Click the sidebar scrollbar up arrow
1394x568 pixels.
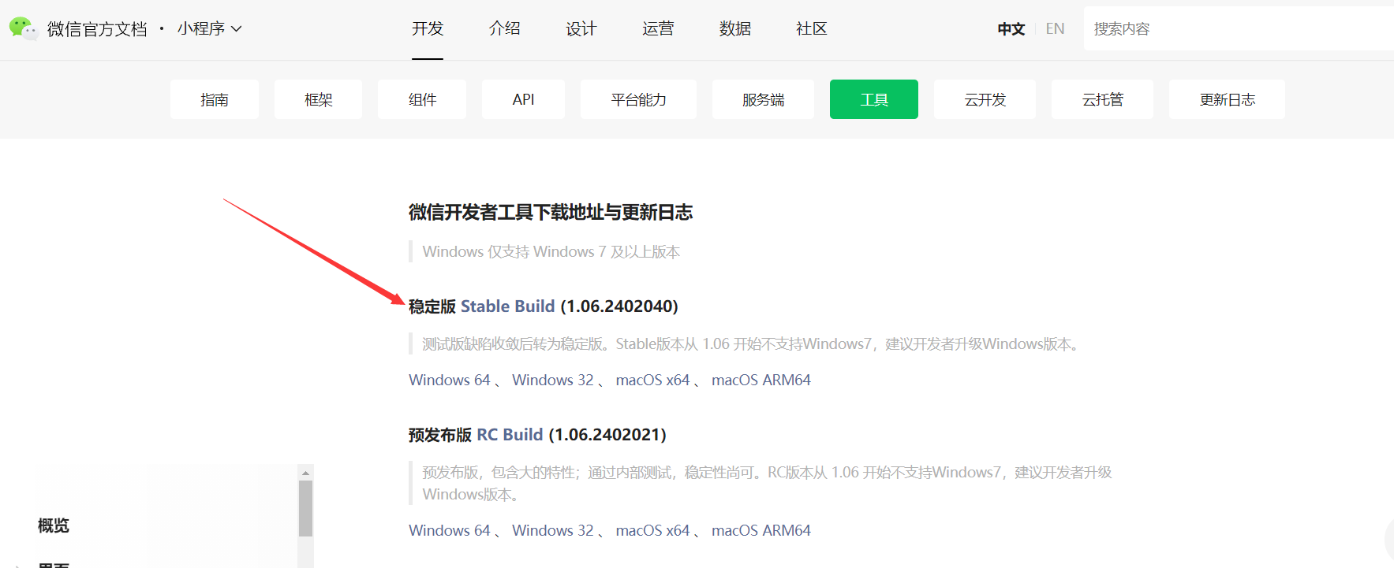pos(305,473)
